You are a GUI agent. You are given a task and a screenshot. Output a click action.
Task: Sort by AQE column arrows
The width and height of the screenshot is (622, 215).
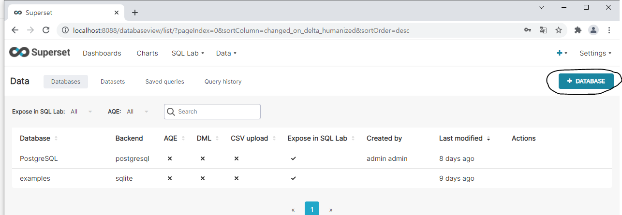coord(183,138)
